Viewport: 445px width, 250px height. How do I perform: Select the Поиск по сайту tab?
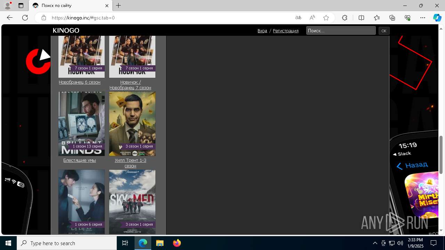(x=71, y=6)
